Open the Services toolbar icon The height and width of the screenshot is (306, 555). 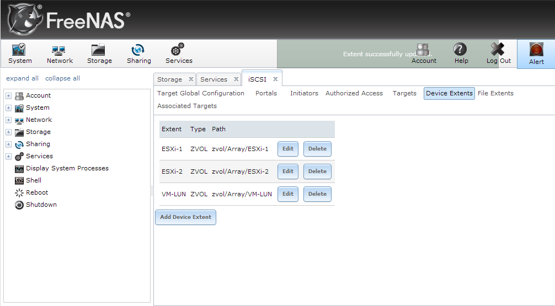pyautogui.click(x=179, y=53)
